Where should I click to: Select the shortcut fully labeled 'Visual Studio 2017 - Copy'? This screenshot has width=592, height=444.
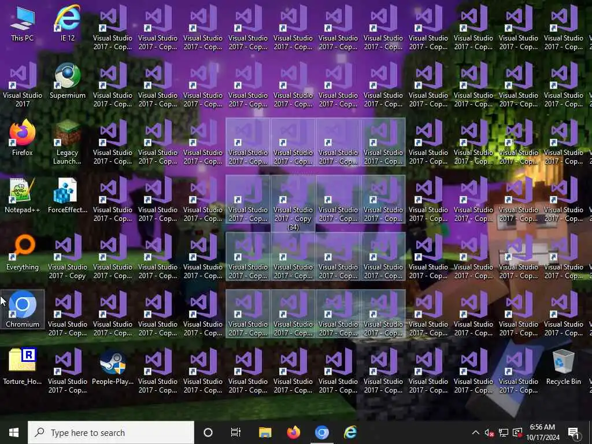coord(67,256)
